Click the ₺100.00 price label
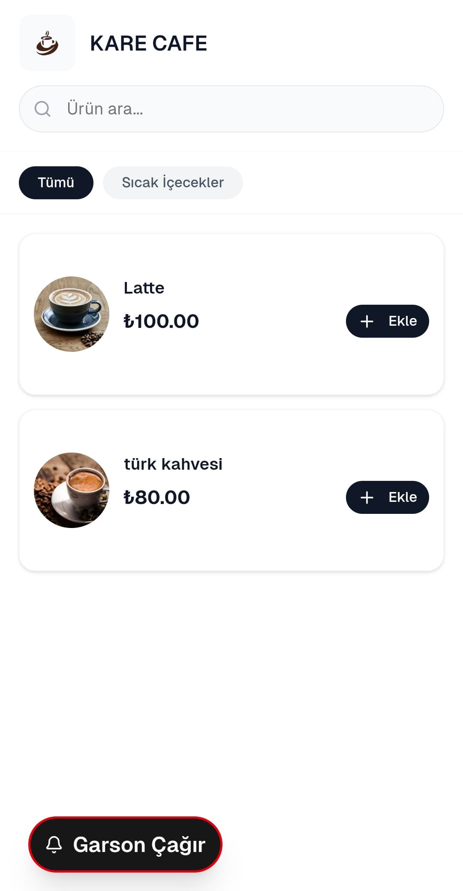This screenshot has height=891, width=463. (x=161, y=321)
